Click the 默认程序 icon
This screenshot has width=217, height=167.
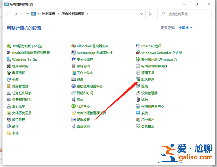pos(138,79)
